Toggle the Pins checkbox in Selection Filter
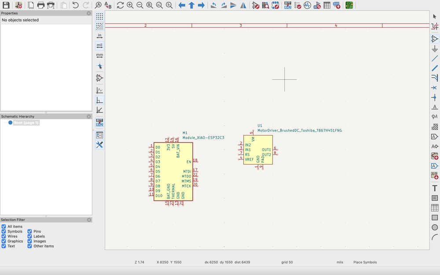Viewport: 440px width, 275px height. pyautogui.click(x=30, y=231)
